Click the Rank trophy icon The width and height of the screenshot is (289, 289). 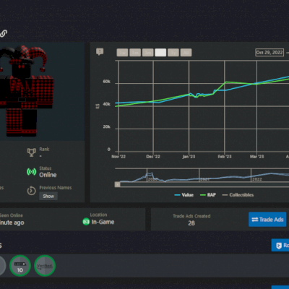32,152
